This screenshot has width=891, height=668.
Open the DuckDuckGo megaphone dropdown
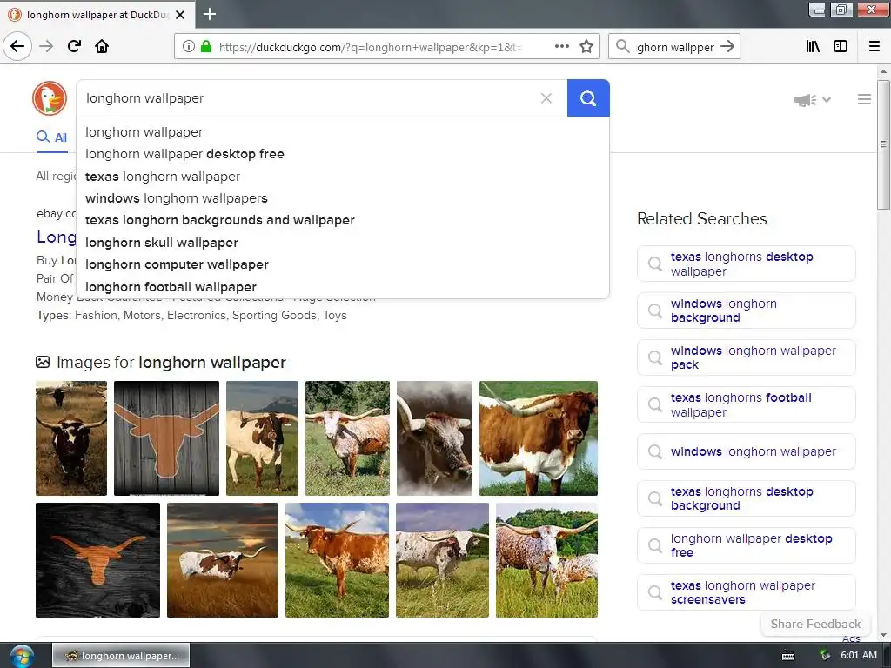tap(812, 100)
